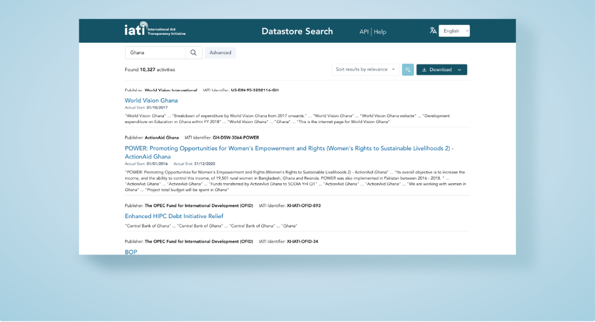This screenshot has width=595, height=322.
Task: Click the translate language icon
Action: [433, 31]
